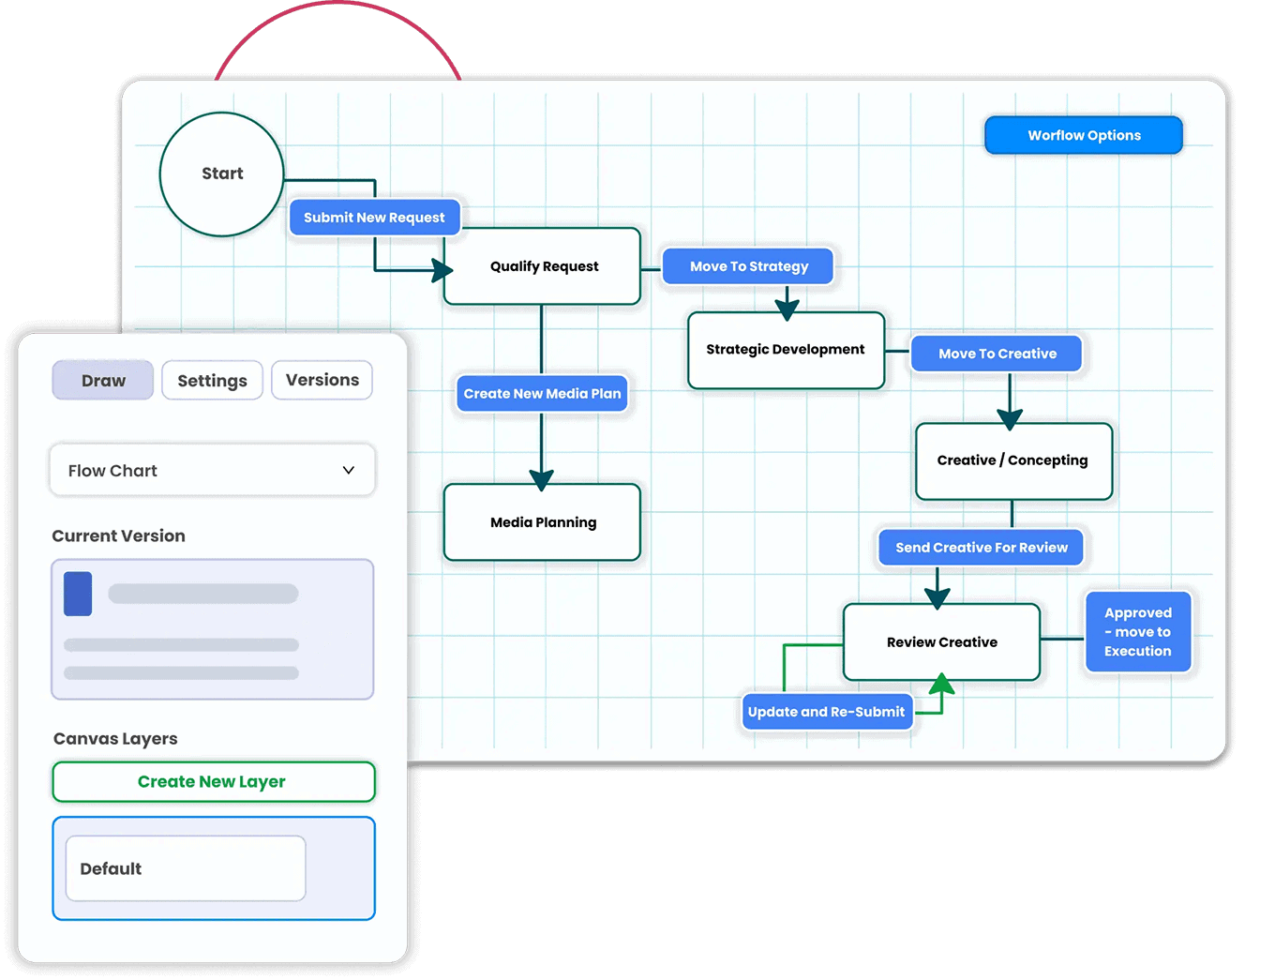This screenshot has width=1275, height=980.
Task: Click the arrowhead above Creative / Concepting box
Action: click(1010, 418)
